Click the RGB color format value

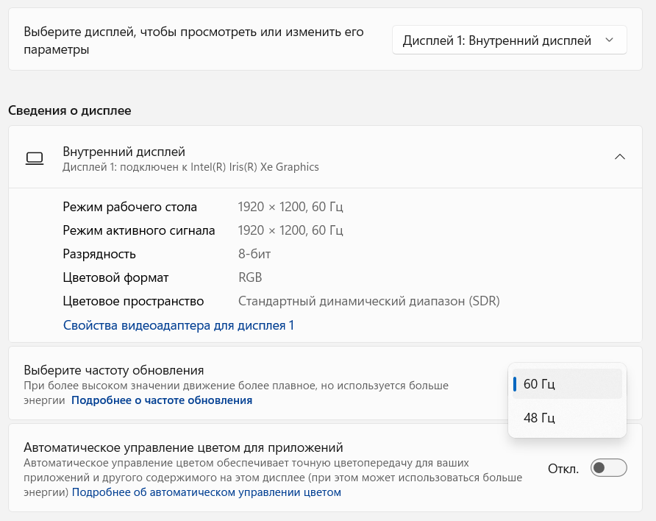[250, 277]
